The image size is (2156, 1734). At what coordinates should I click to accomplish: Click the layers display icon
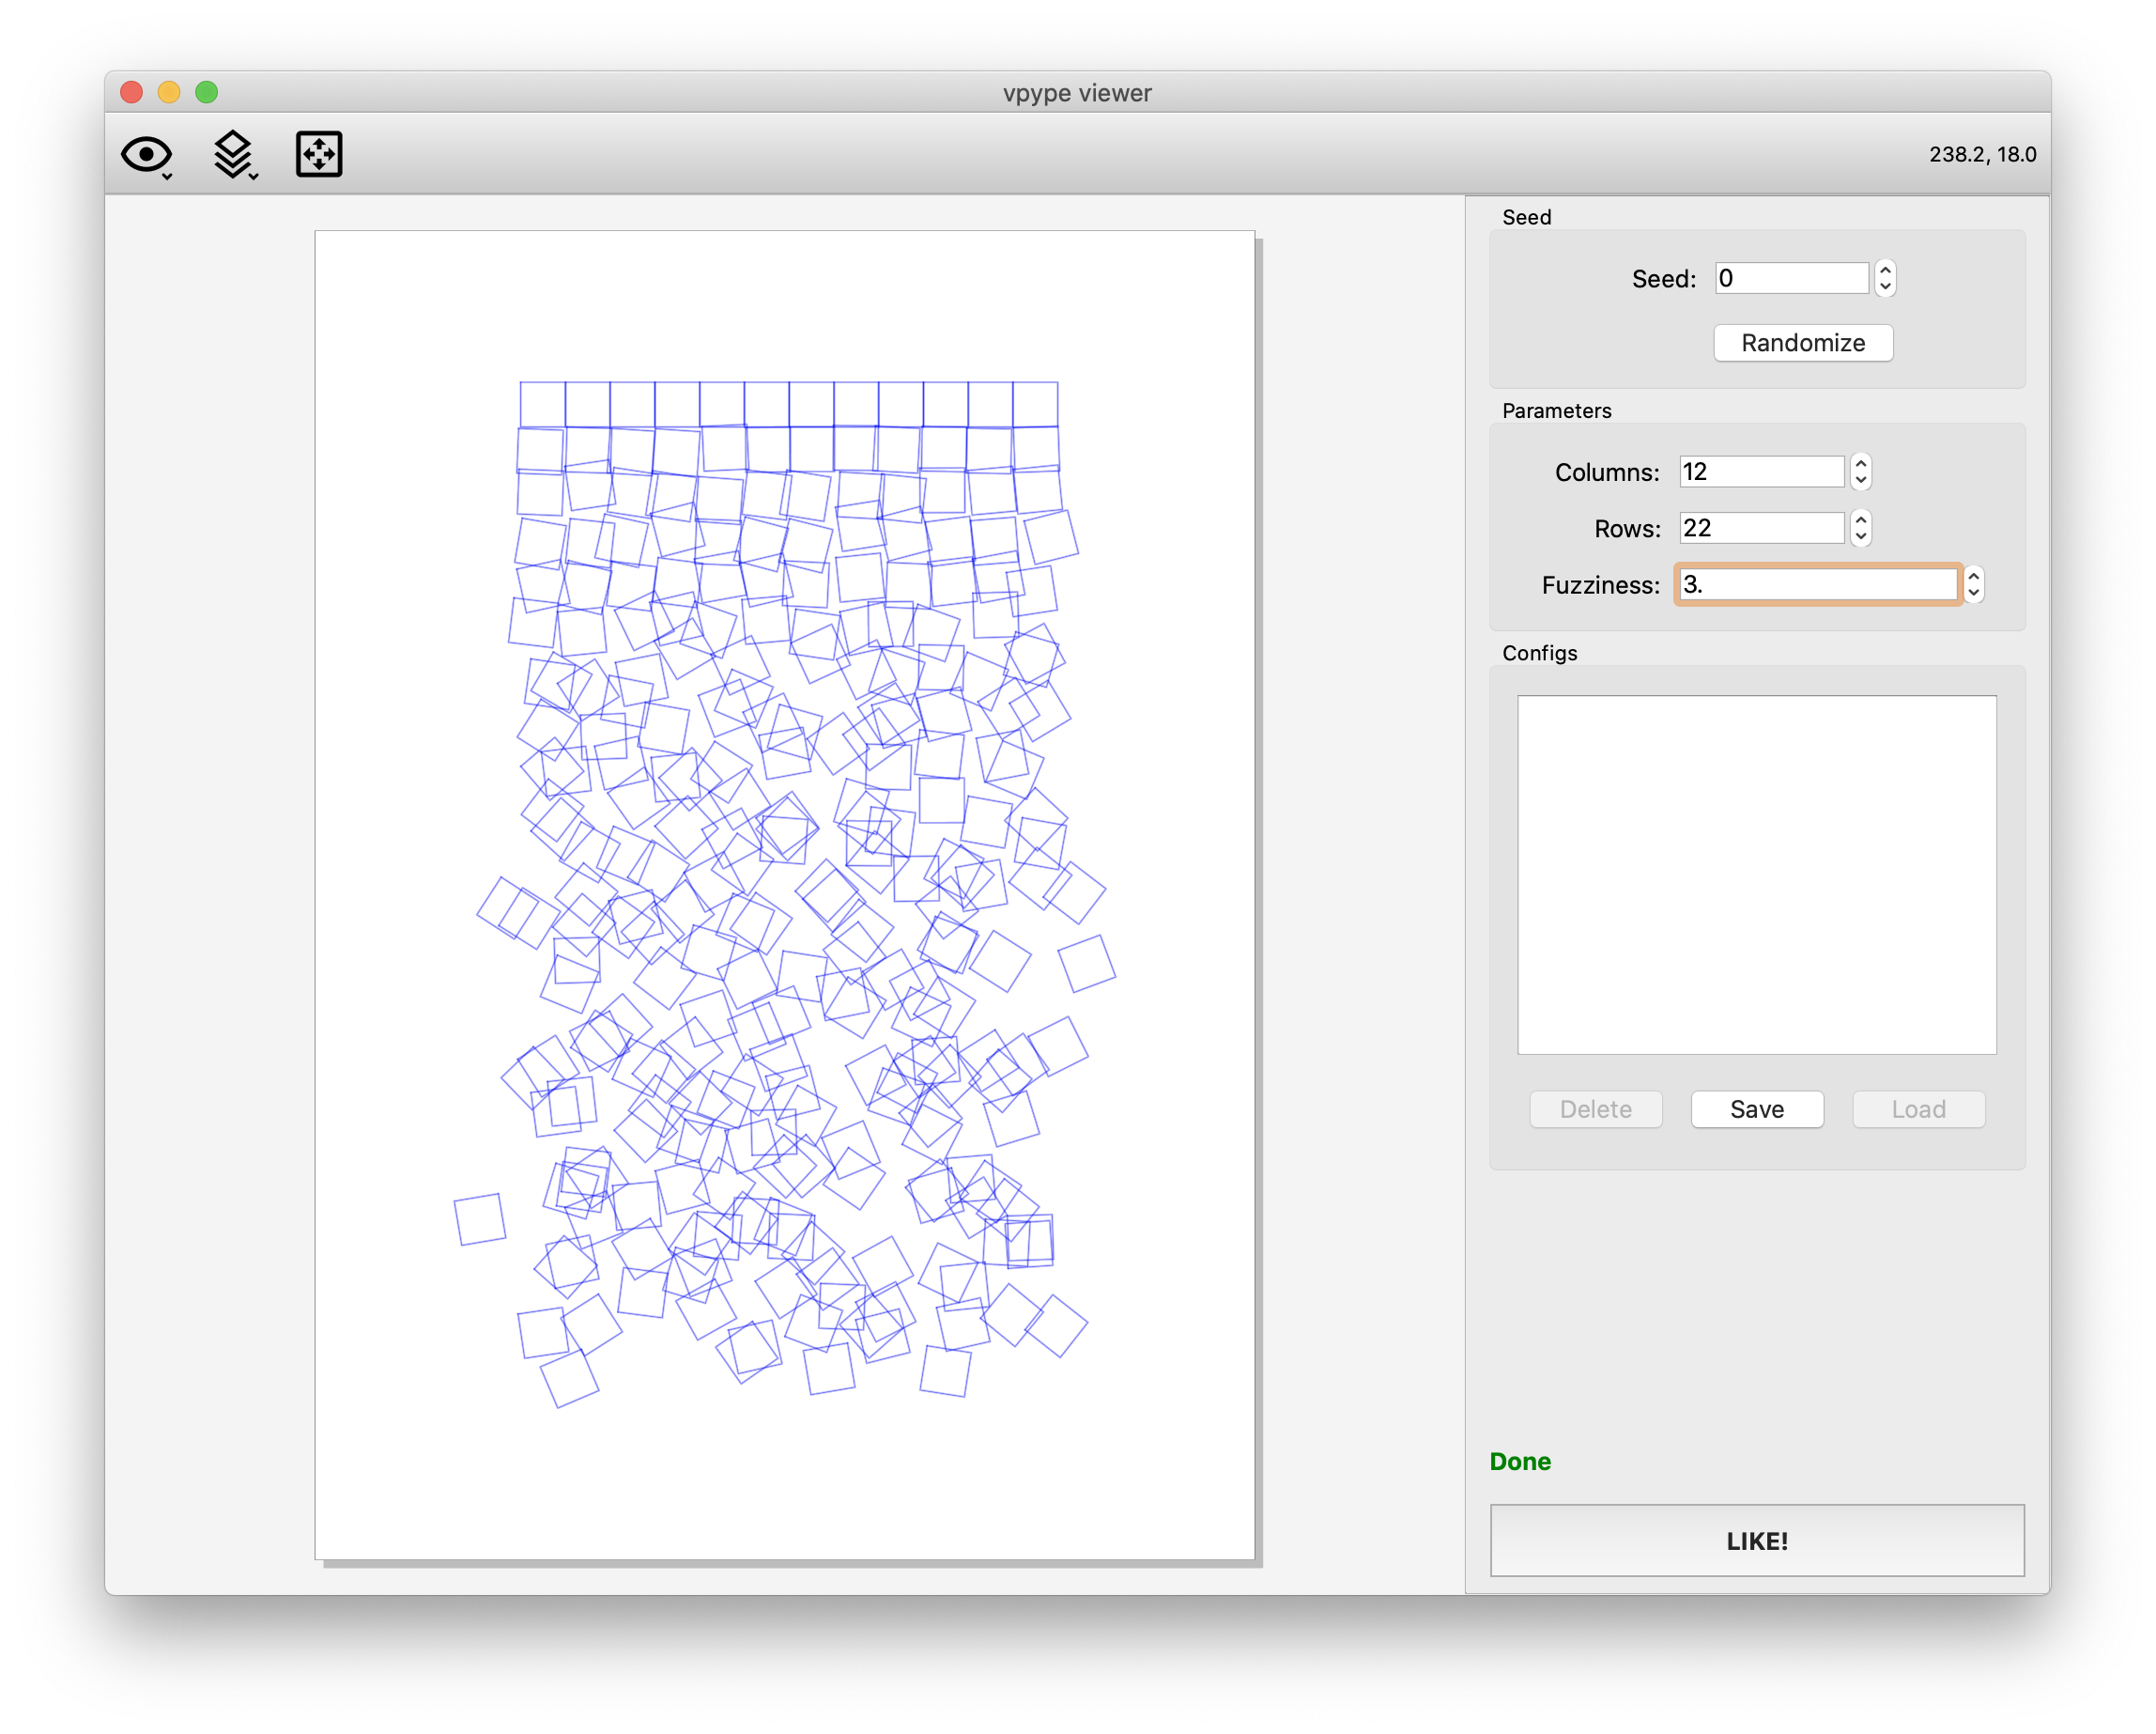tap(232, 151)
